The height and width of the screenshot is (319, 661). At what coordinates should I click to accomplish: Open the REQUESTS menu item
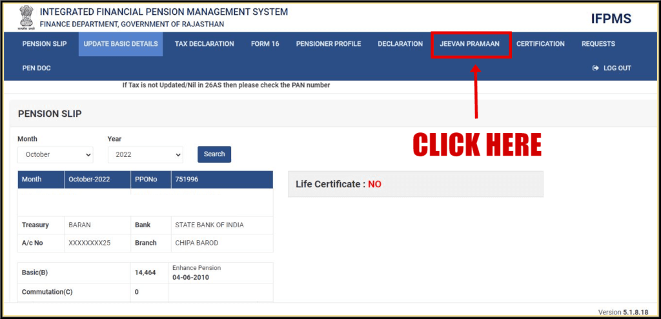coord(598,44)
